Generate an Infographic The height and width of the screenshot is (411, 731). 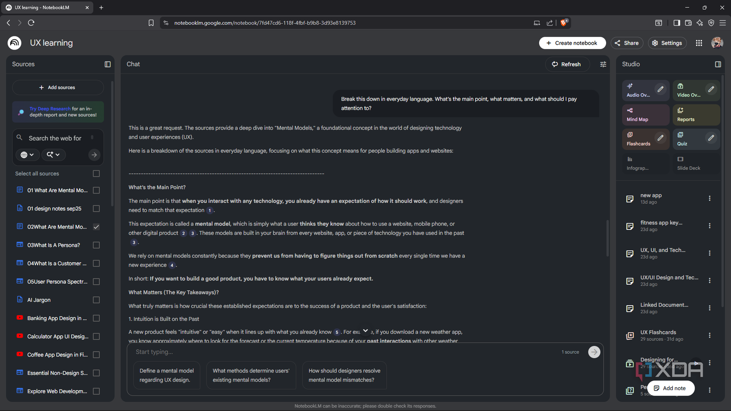point(638,163)
